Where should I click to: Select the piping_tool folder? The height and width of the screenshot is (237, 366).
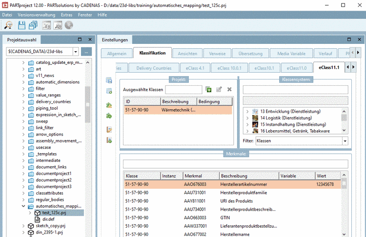click(47, 108)
